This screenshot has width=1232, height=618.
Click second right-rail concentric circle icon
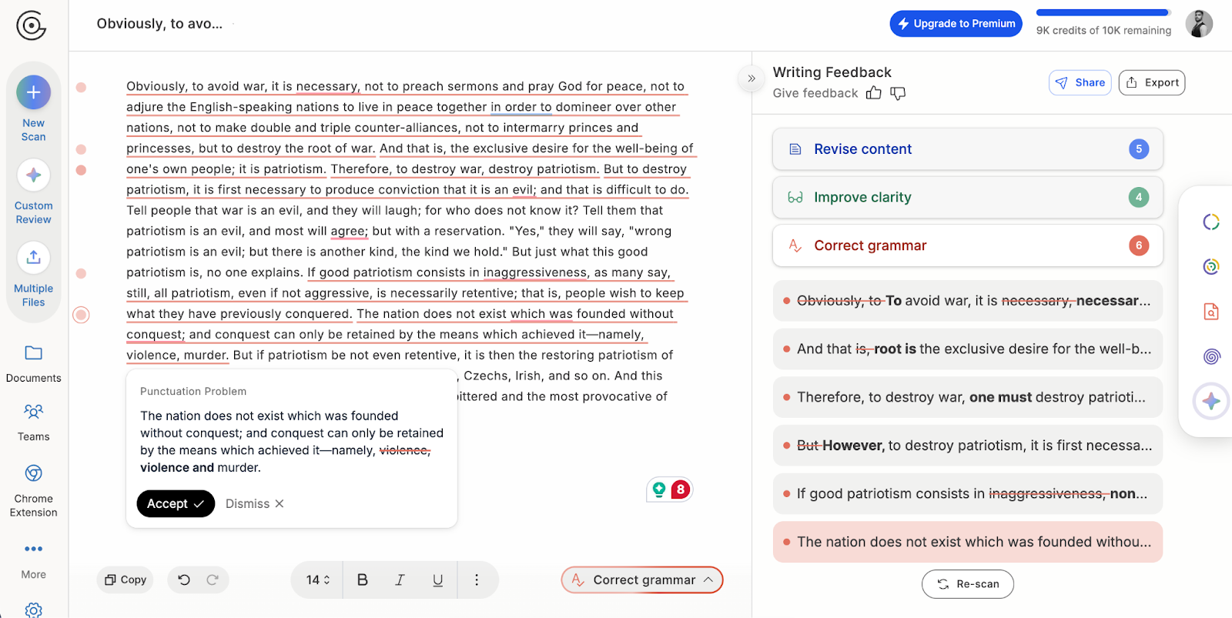1211,267
